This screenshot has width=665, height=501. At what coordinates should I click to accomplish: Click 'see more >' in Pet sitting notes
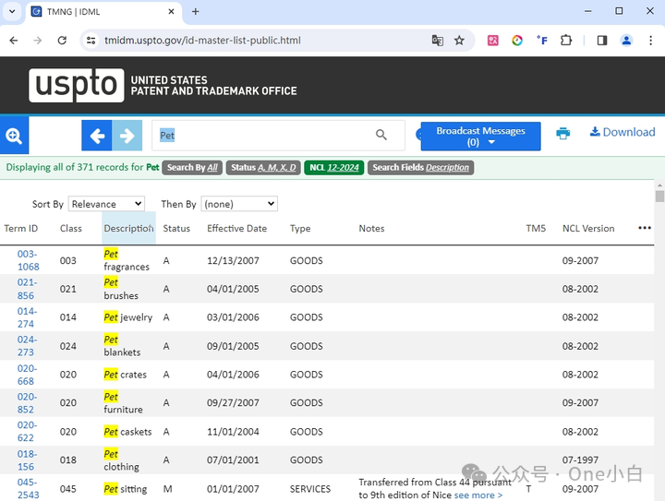478,495
